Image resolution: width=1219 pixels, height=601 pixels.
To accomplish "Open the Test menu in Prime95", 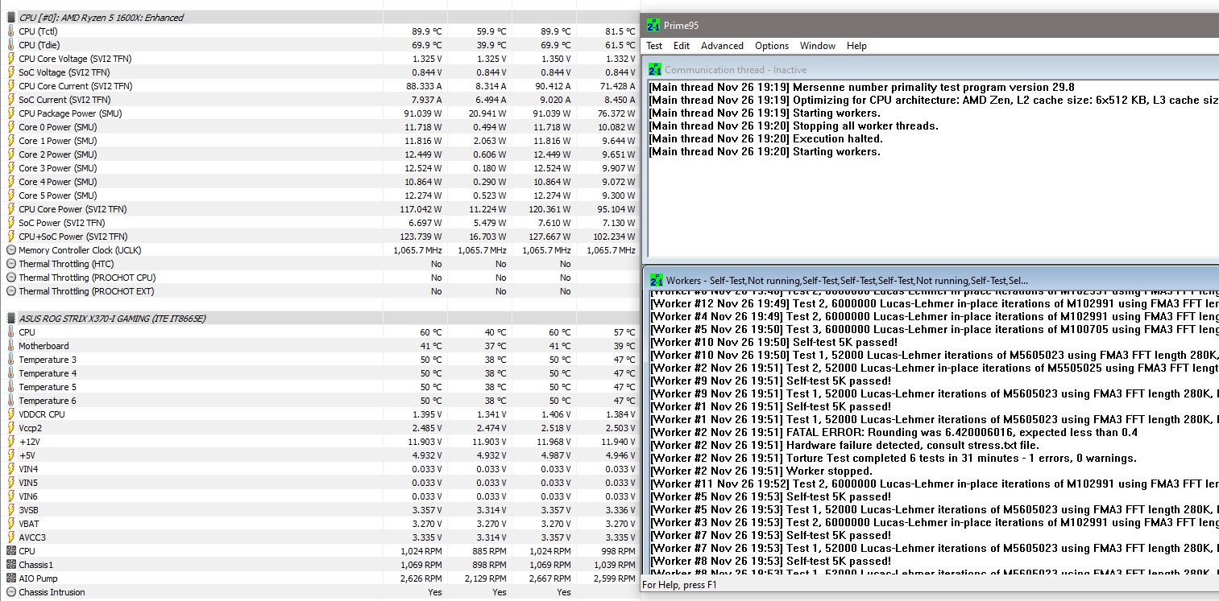I will click(x=654, y=46).
